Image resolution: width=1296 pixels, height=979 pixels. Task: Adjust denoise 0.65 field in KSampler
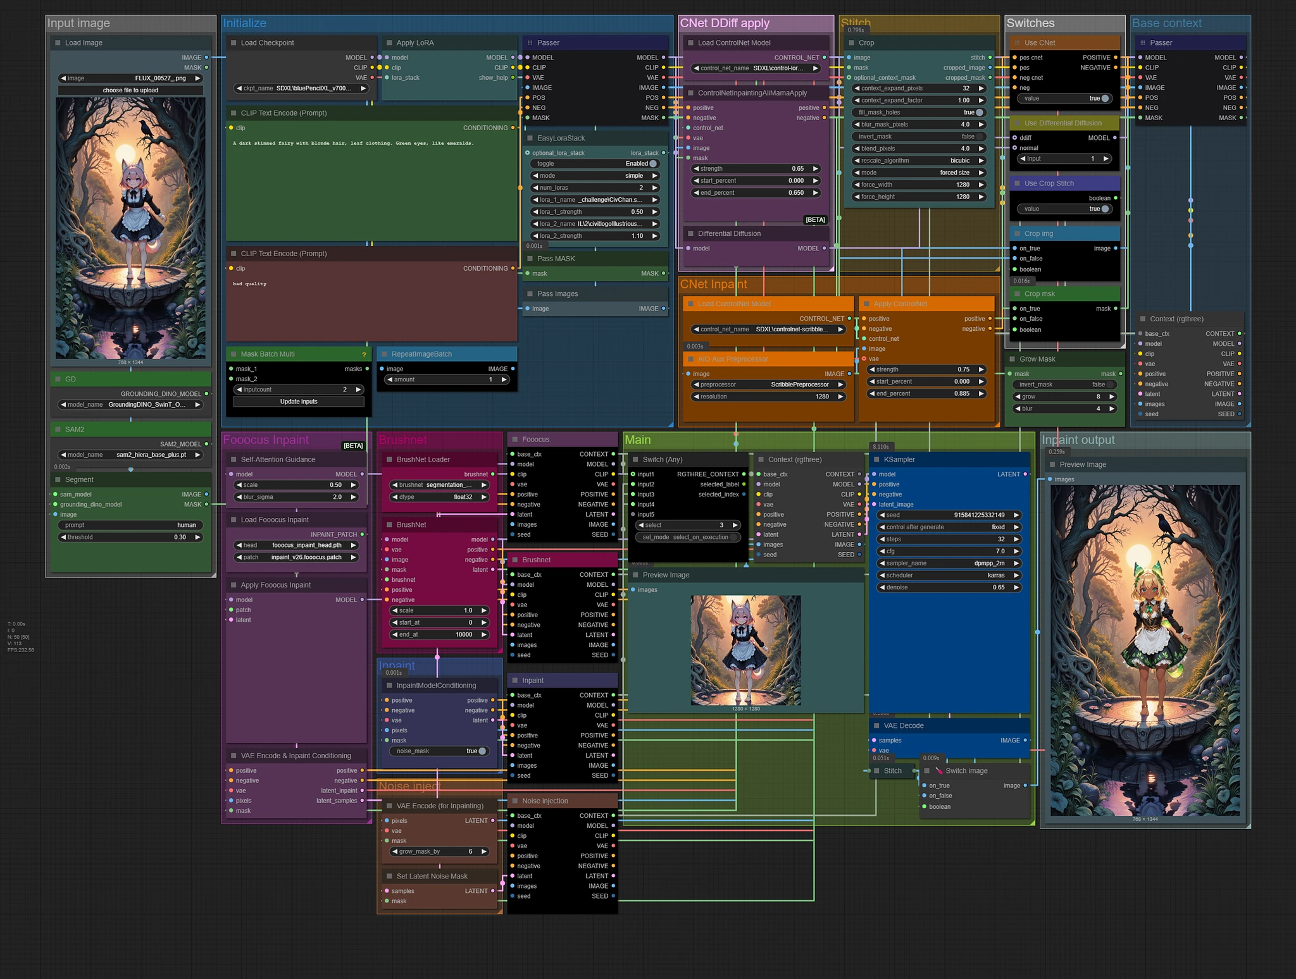(949, 588)
